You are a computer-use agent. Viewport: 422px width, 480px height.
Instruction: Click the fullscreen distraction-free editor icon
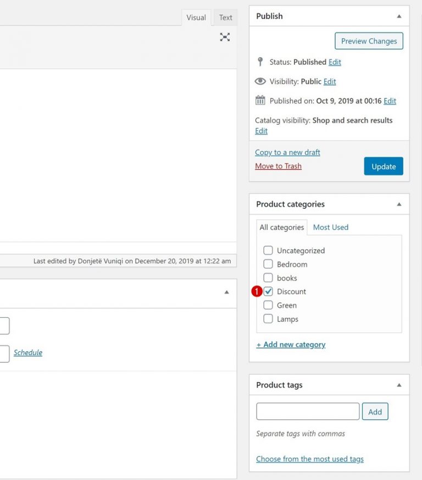225,37
